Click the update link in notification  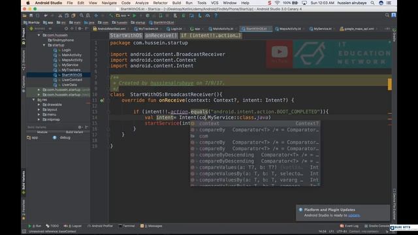click(x=354, y=215)
